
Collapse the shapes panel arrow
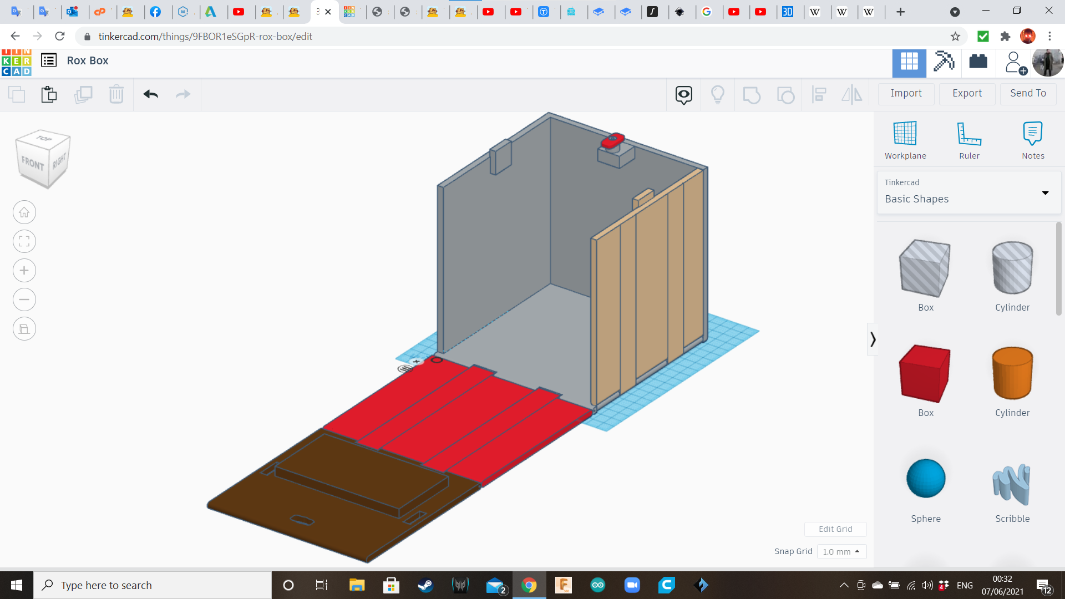(x=873, y=339)
